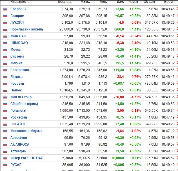Select РУСАЛ change percent +2,57%

pyautogui.click(x=135, y=165)
